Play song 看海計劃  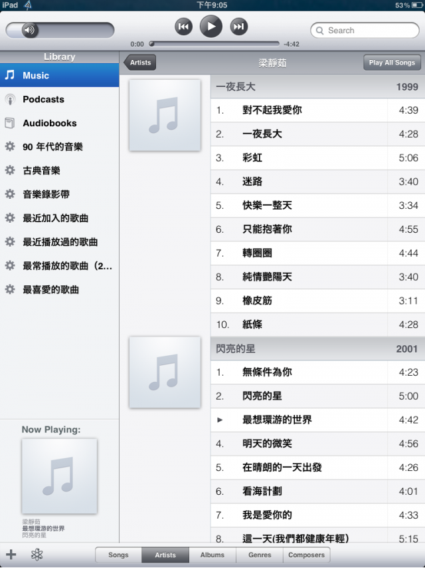coord(317,492)
